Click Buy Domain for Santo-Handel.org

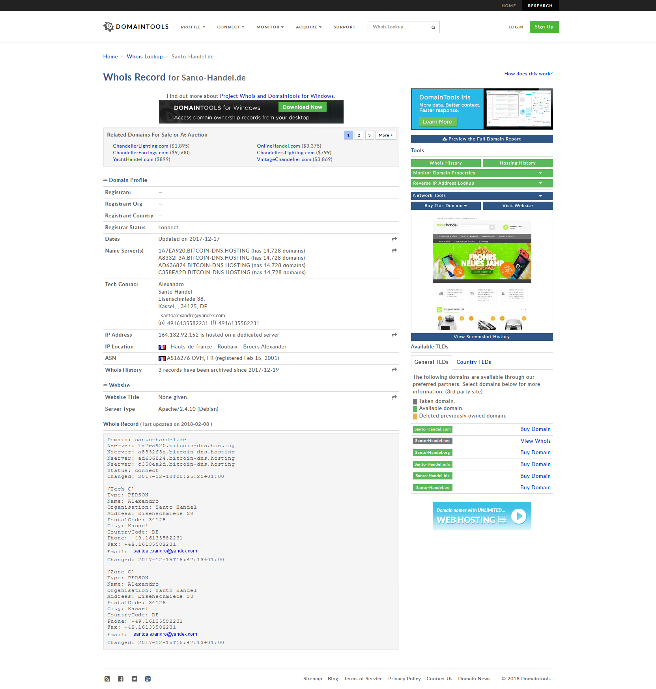(535, 453)
